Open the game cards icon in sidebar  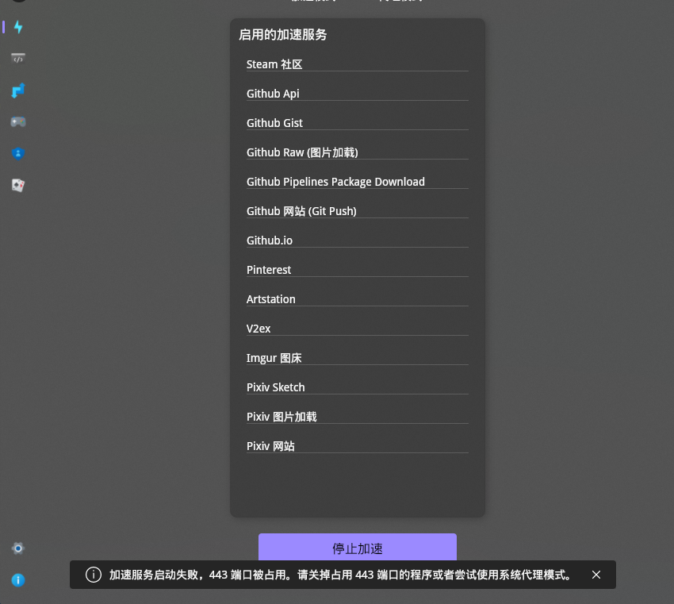(x=17, y=185)
